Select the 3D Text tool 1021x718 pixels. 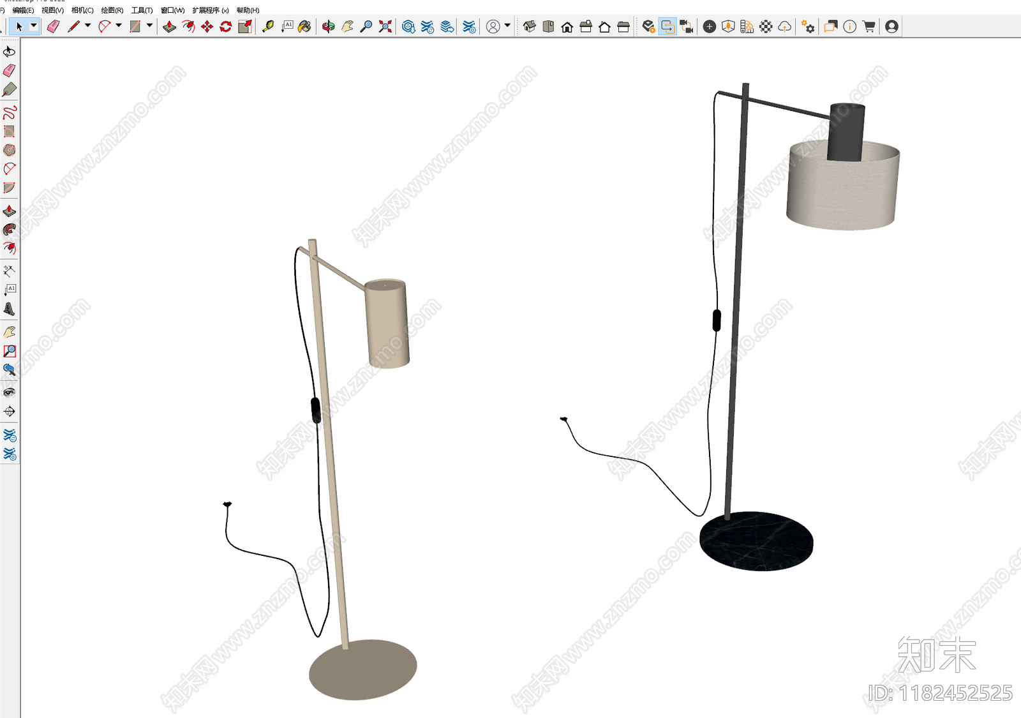coord(10,309)
